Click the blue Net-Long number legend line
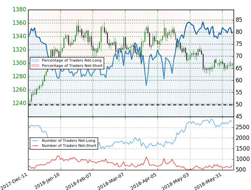 [35, 140]
